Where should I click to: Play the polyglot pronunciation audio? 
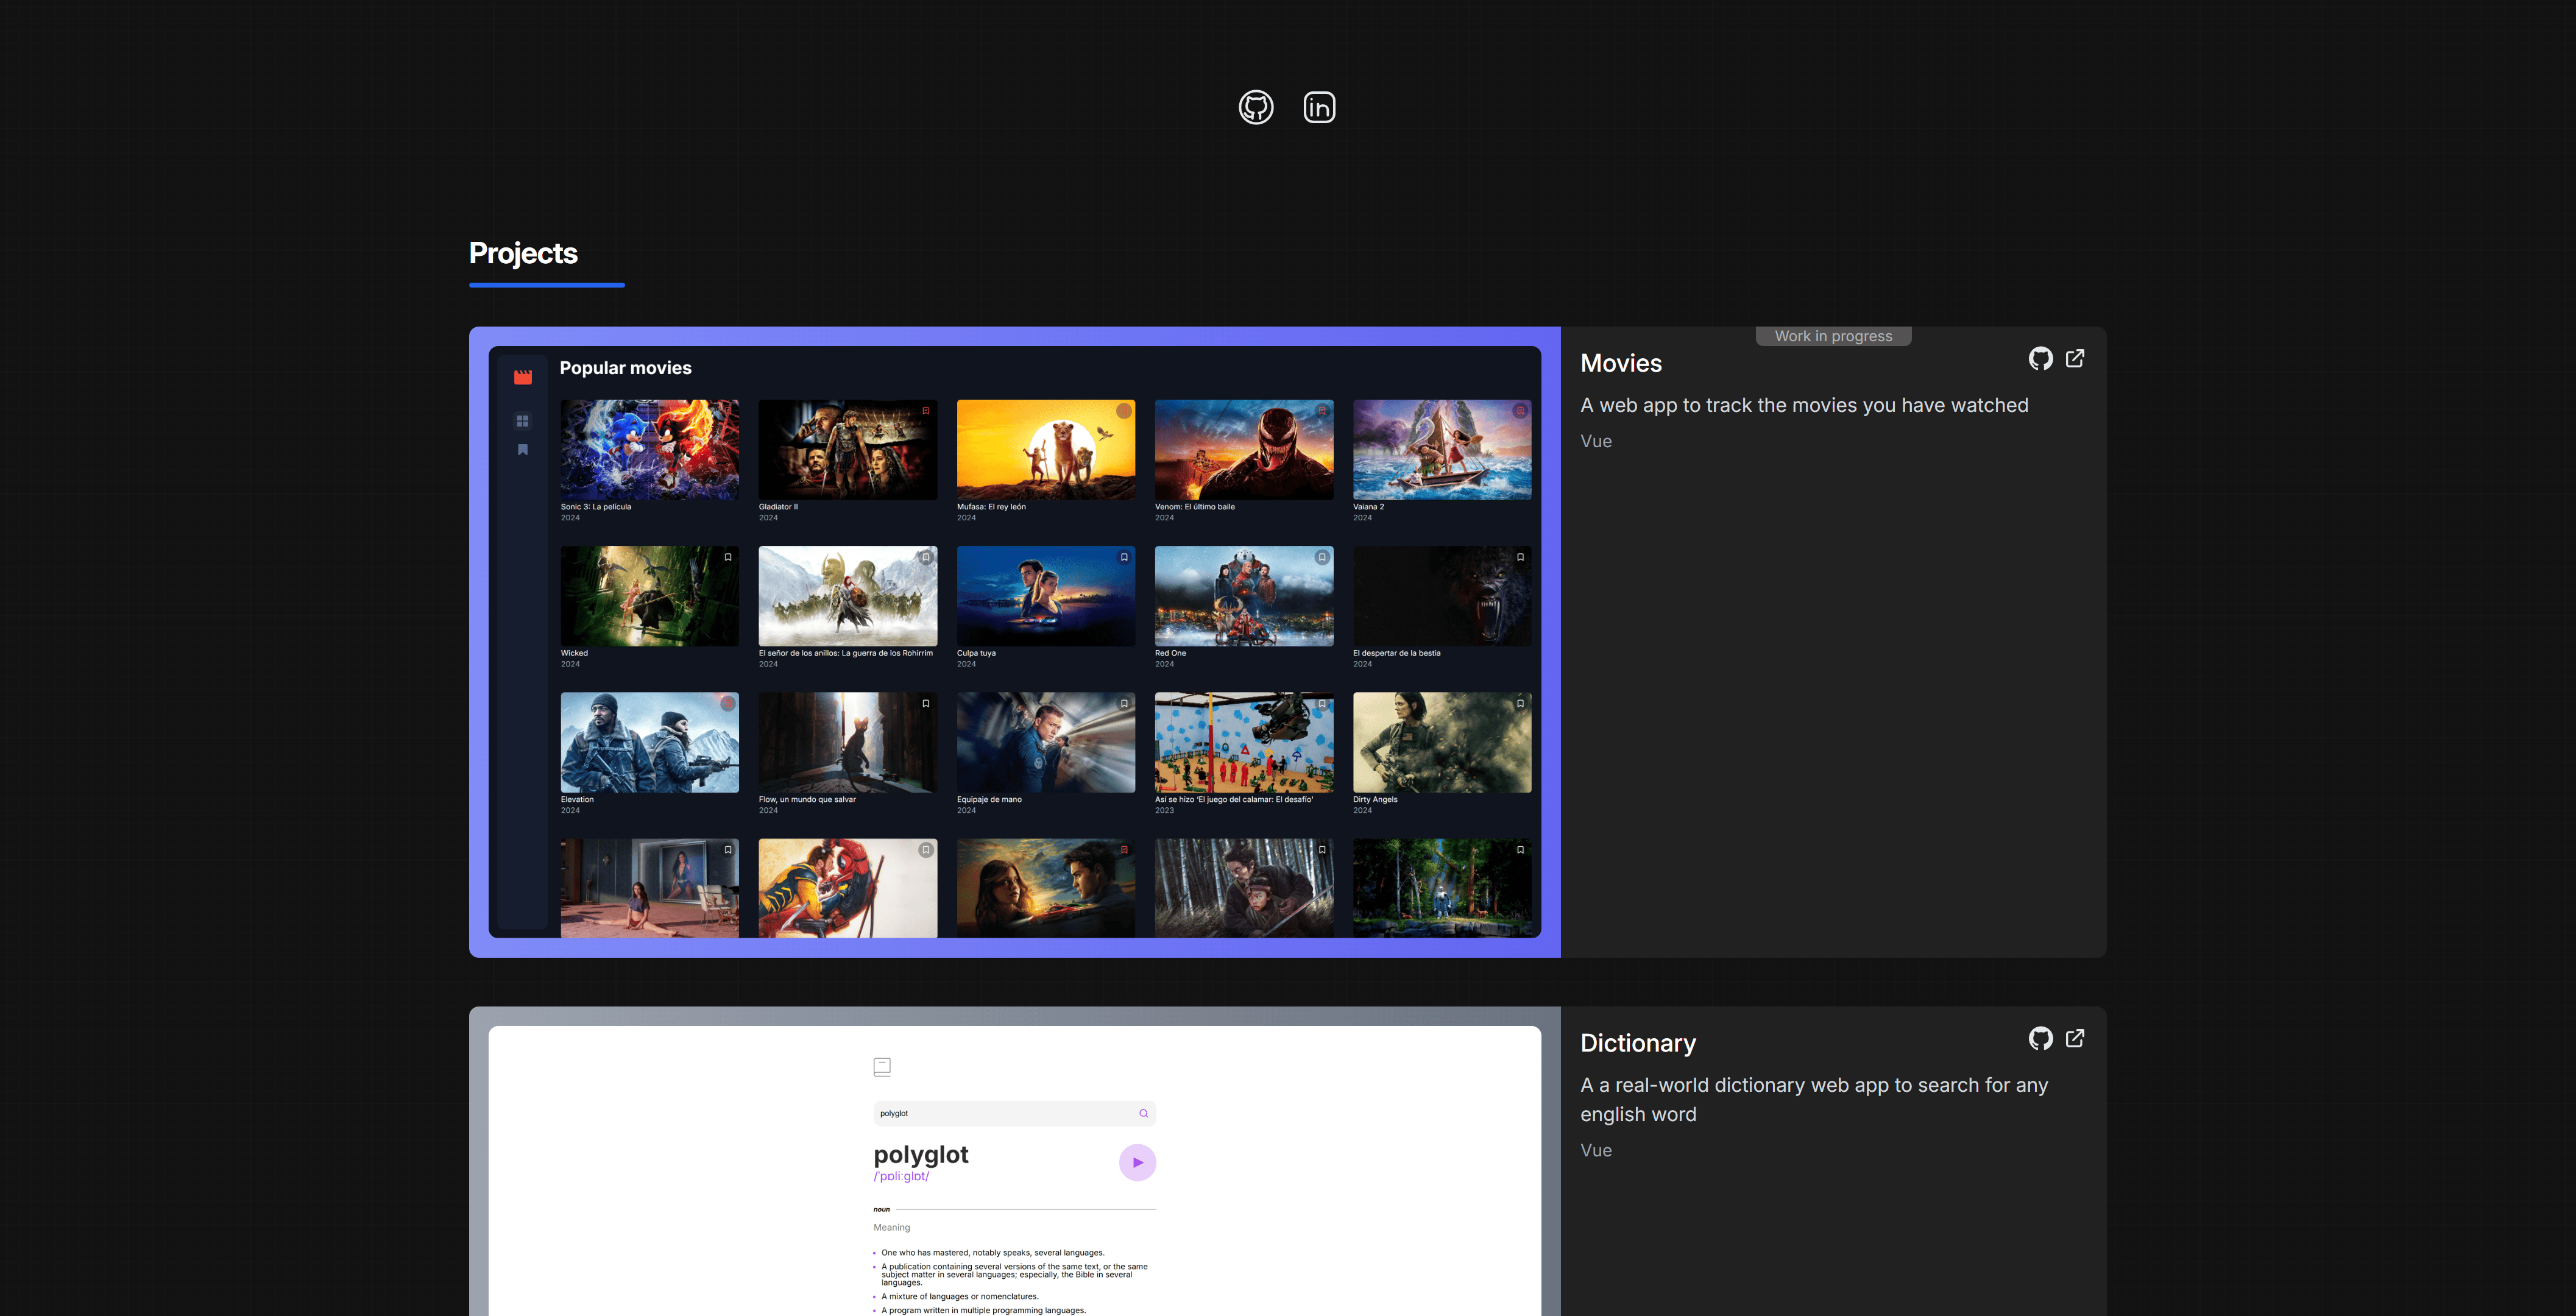[1137, 1162]
